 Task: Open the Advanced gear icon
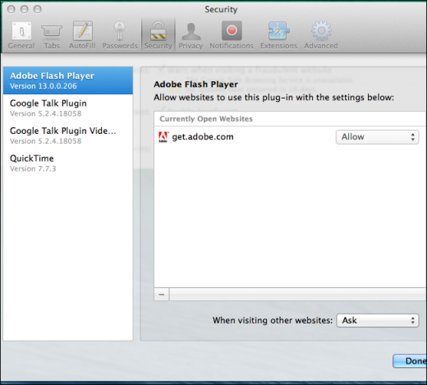click(321, 30)
